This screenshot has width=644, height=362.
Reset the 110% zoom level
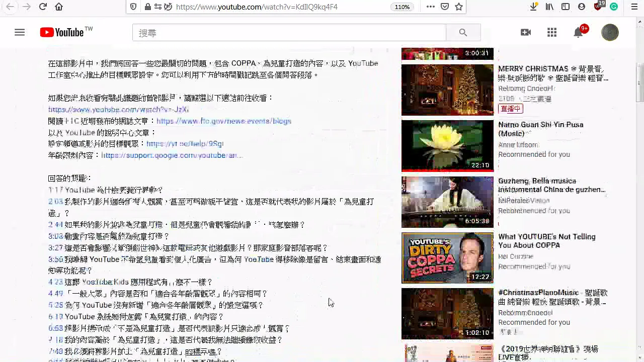click(402, 7)
